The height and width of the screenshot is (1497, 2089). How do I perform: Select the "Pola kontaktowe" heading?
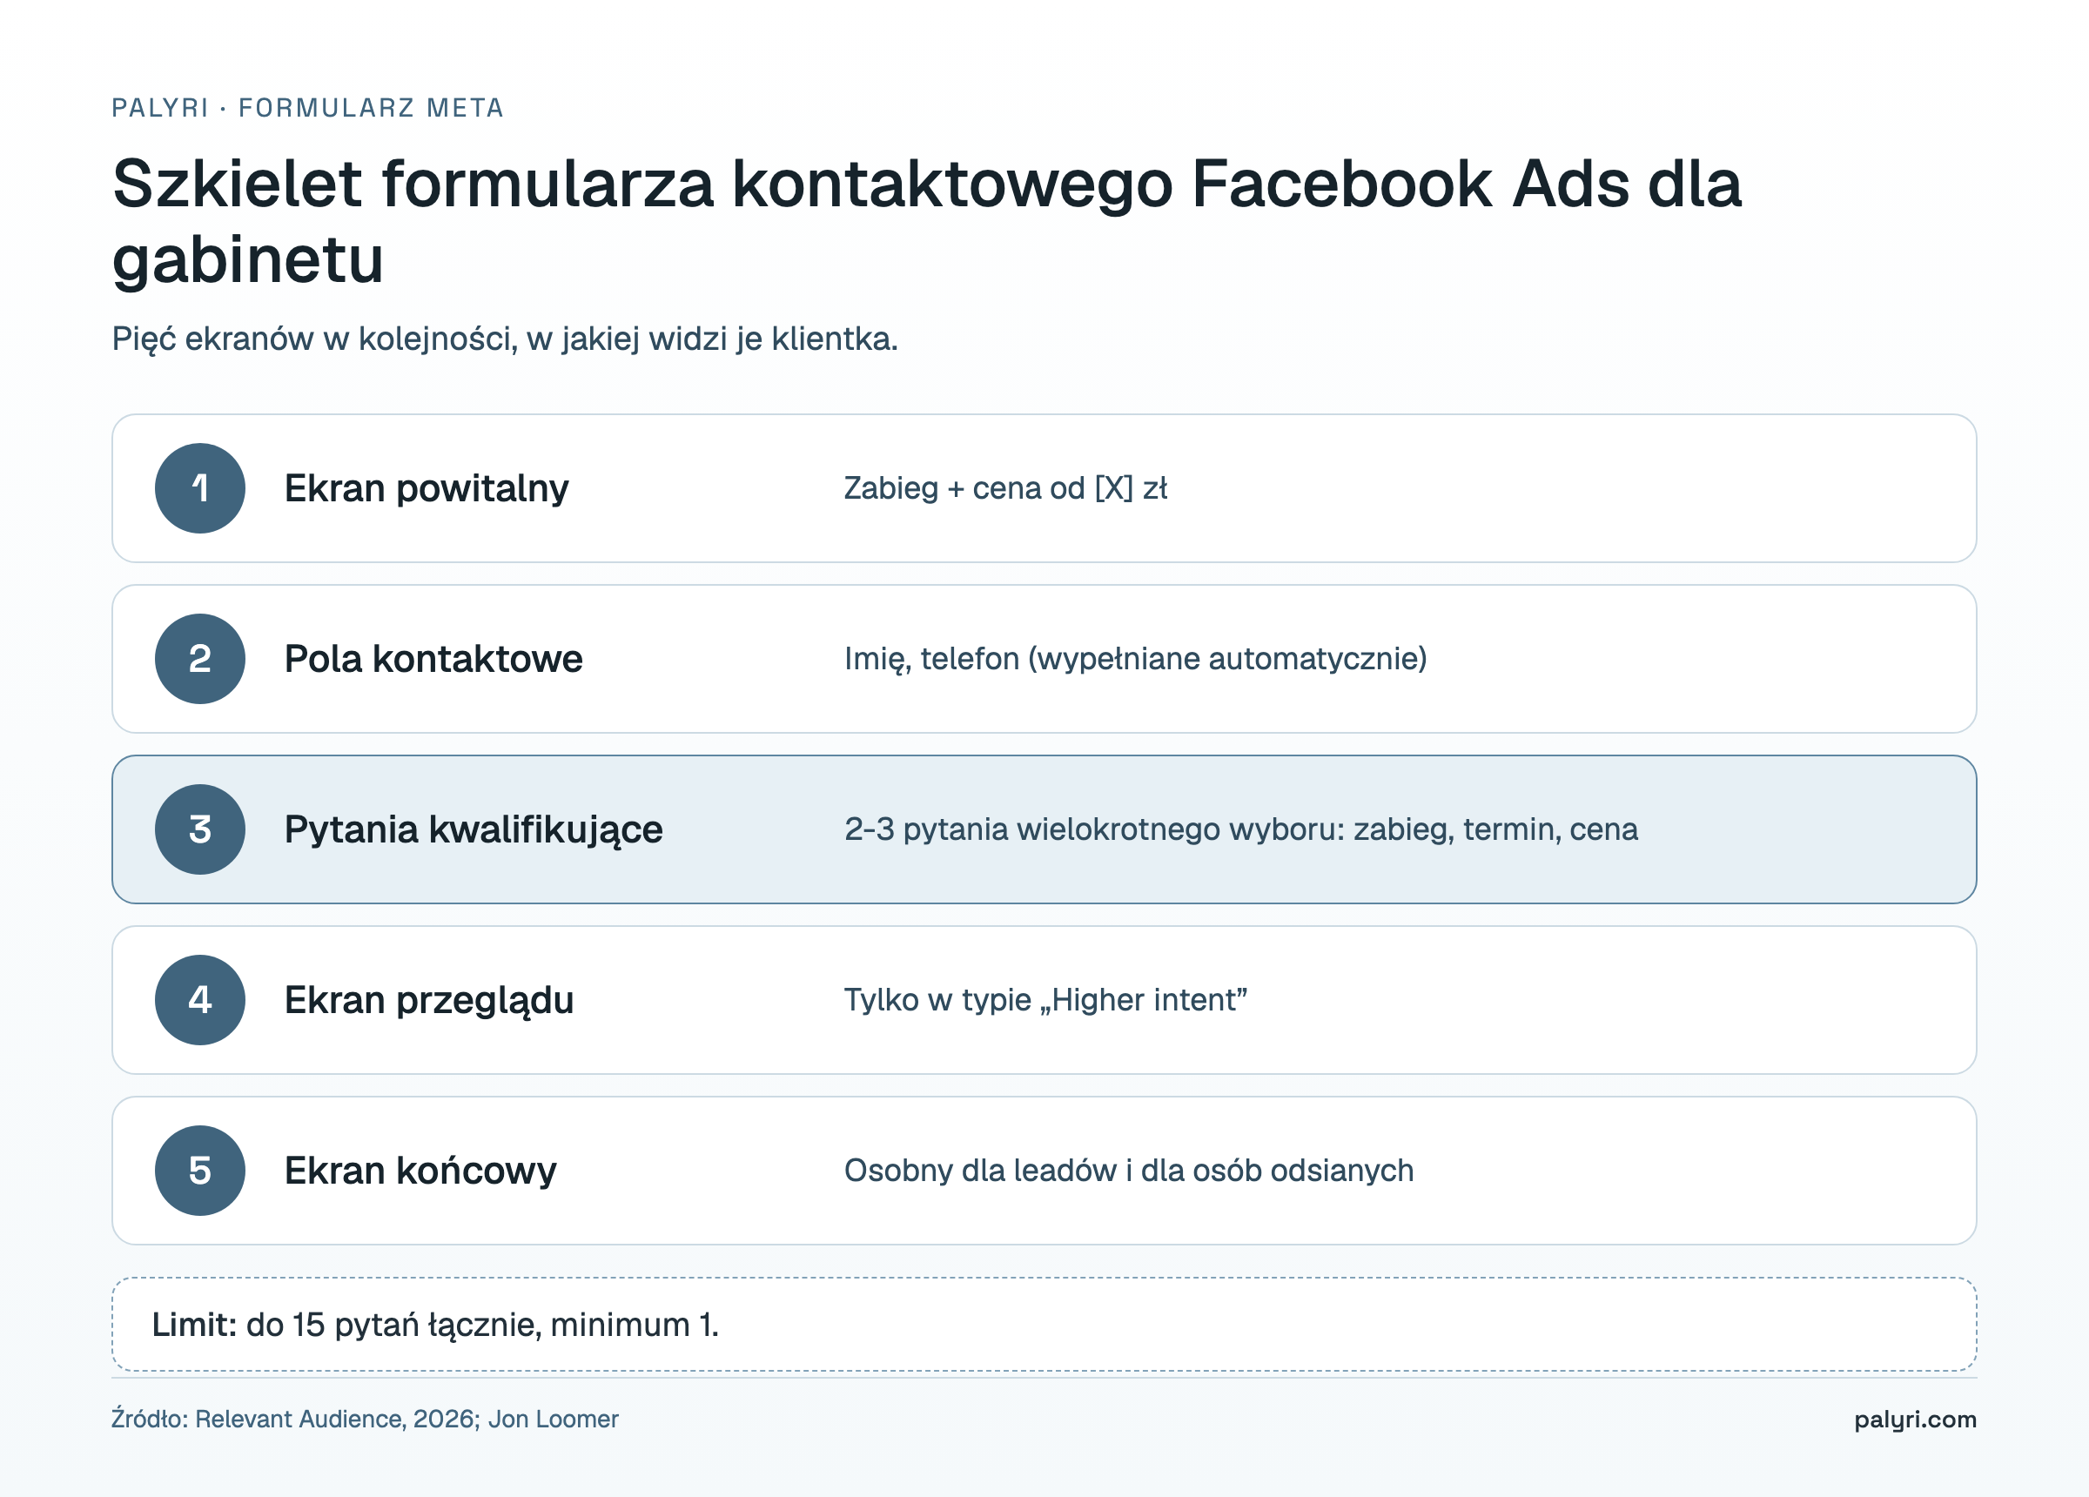point(433,659)
